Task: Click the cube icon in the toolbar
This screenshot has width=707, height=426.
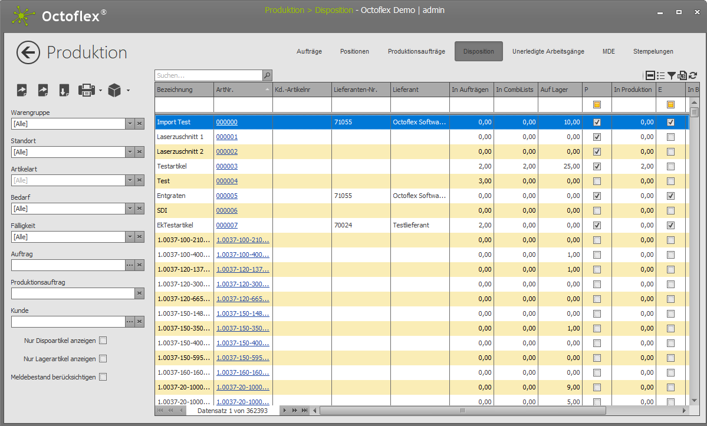Action: [x=114, y=90]
